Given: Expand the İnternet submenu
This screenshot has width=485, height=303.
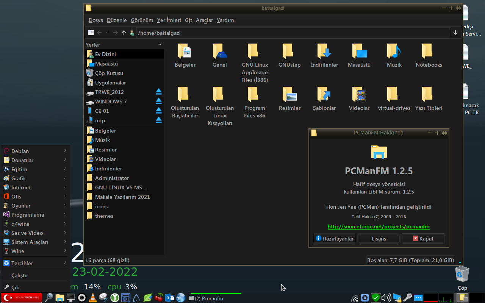Looking at the screenshot, I should [35, 187].
